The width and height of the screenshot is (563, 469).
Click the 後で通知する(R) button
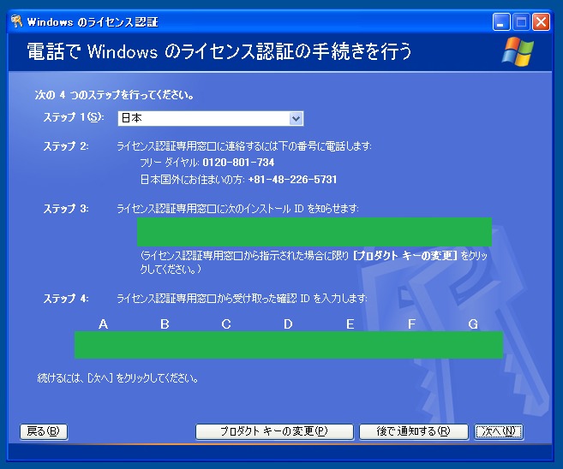414,431
